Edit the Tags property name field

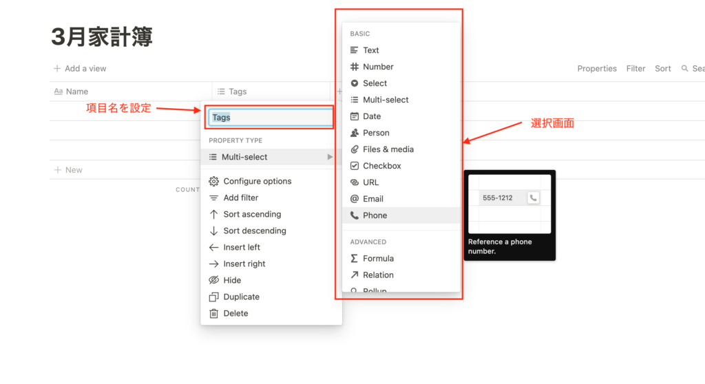click(x=270, y=118)
